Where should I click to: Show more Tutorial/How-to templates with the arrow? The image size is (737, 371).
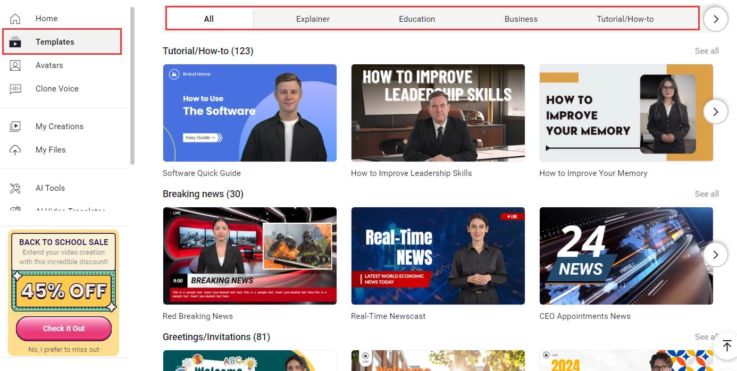coord(715,112)
